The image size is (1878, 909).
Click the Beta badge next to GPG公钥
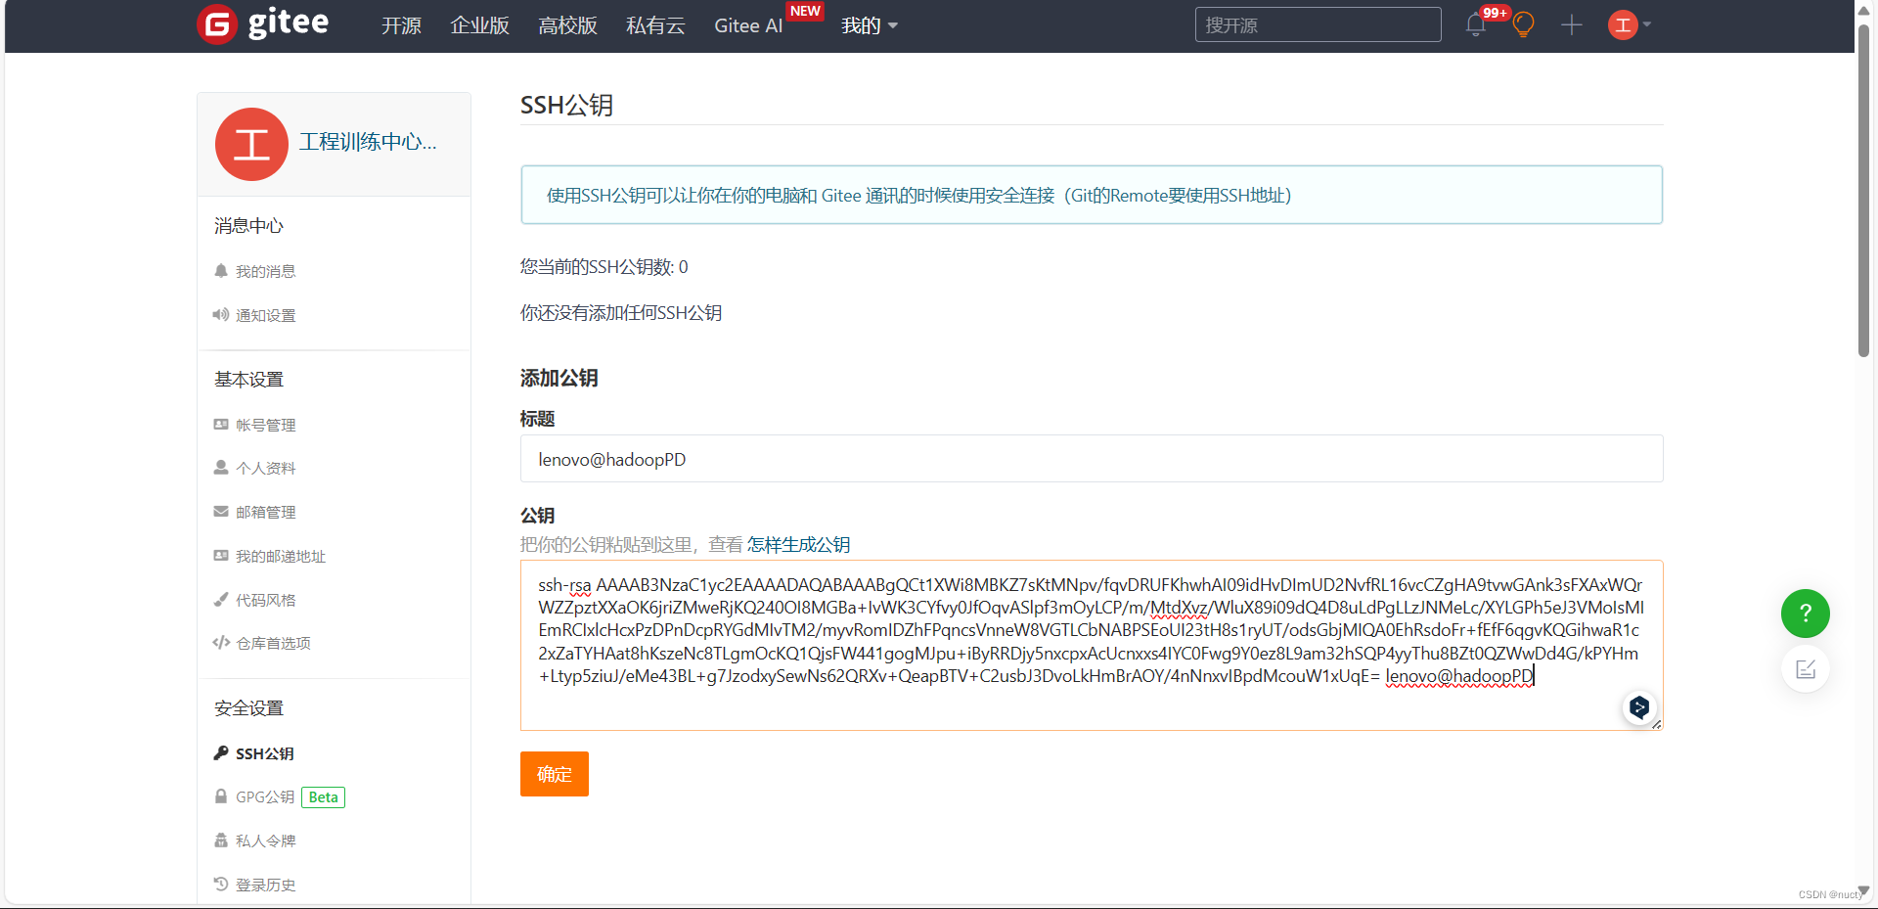[324, 796]
